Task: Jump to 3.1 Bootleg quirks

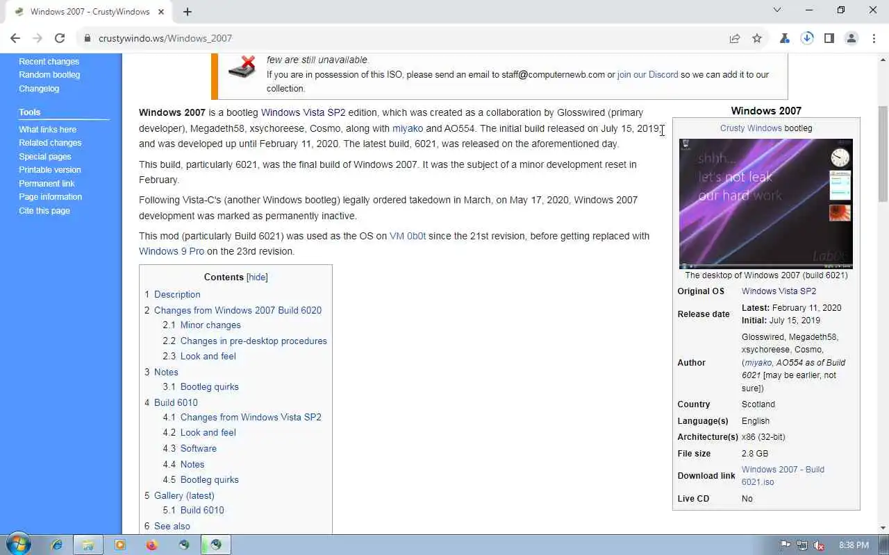Action: 201,386
